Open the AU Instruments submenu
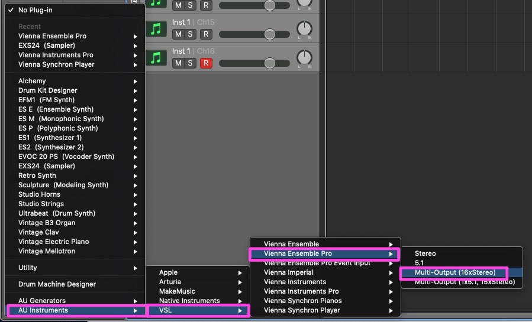Image resolution: width=532 pixels, height=322 pixels. point(75,310)
